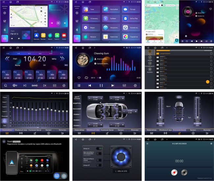The image size is (214, 181).
Task: Check the Android folder checkbox
Action: point(211,57)
